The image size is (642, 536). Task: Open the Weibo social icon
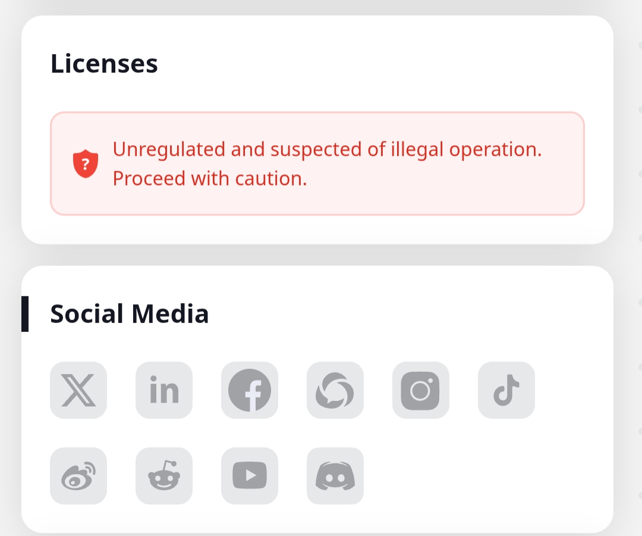(78, 476)
